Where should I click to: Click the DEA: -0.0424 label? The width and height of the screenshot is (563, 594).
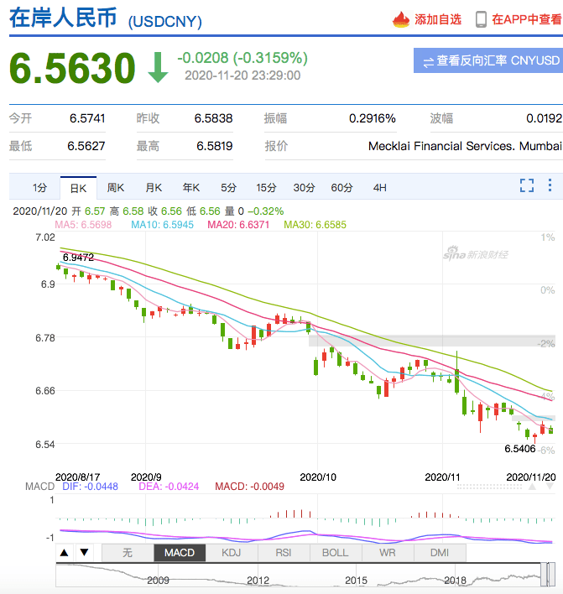pos(169,487)
